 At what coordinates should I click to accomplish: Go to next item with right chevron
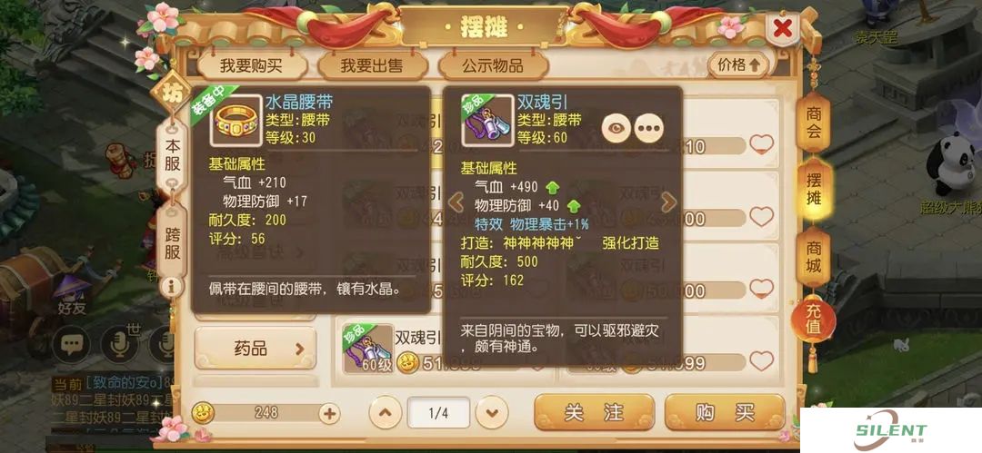pos(669,202)
